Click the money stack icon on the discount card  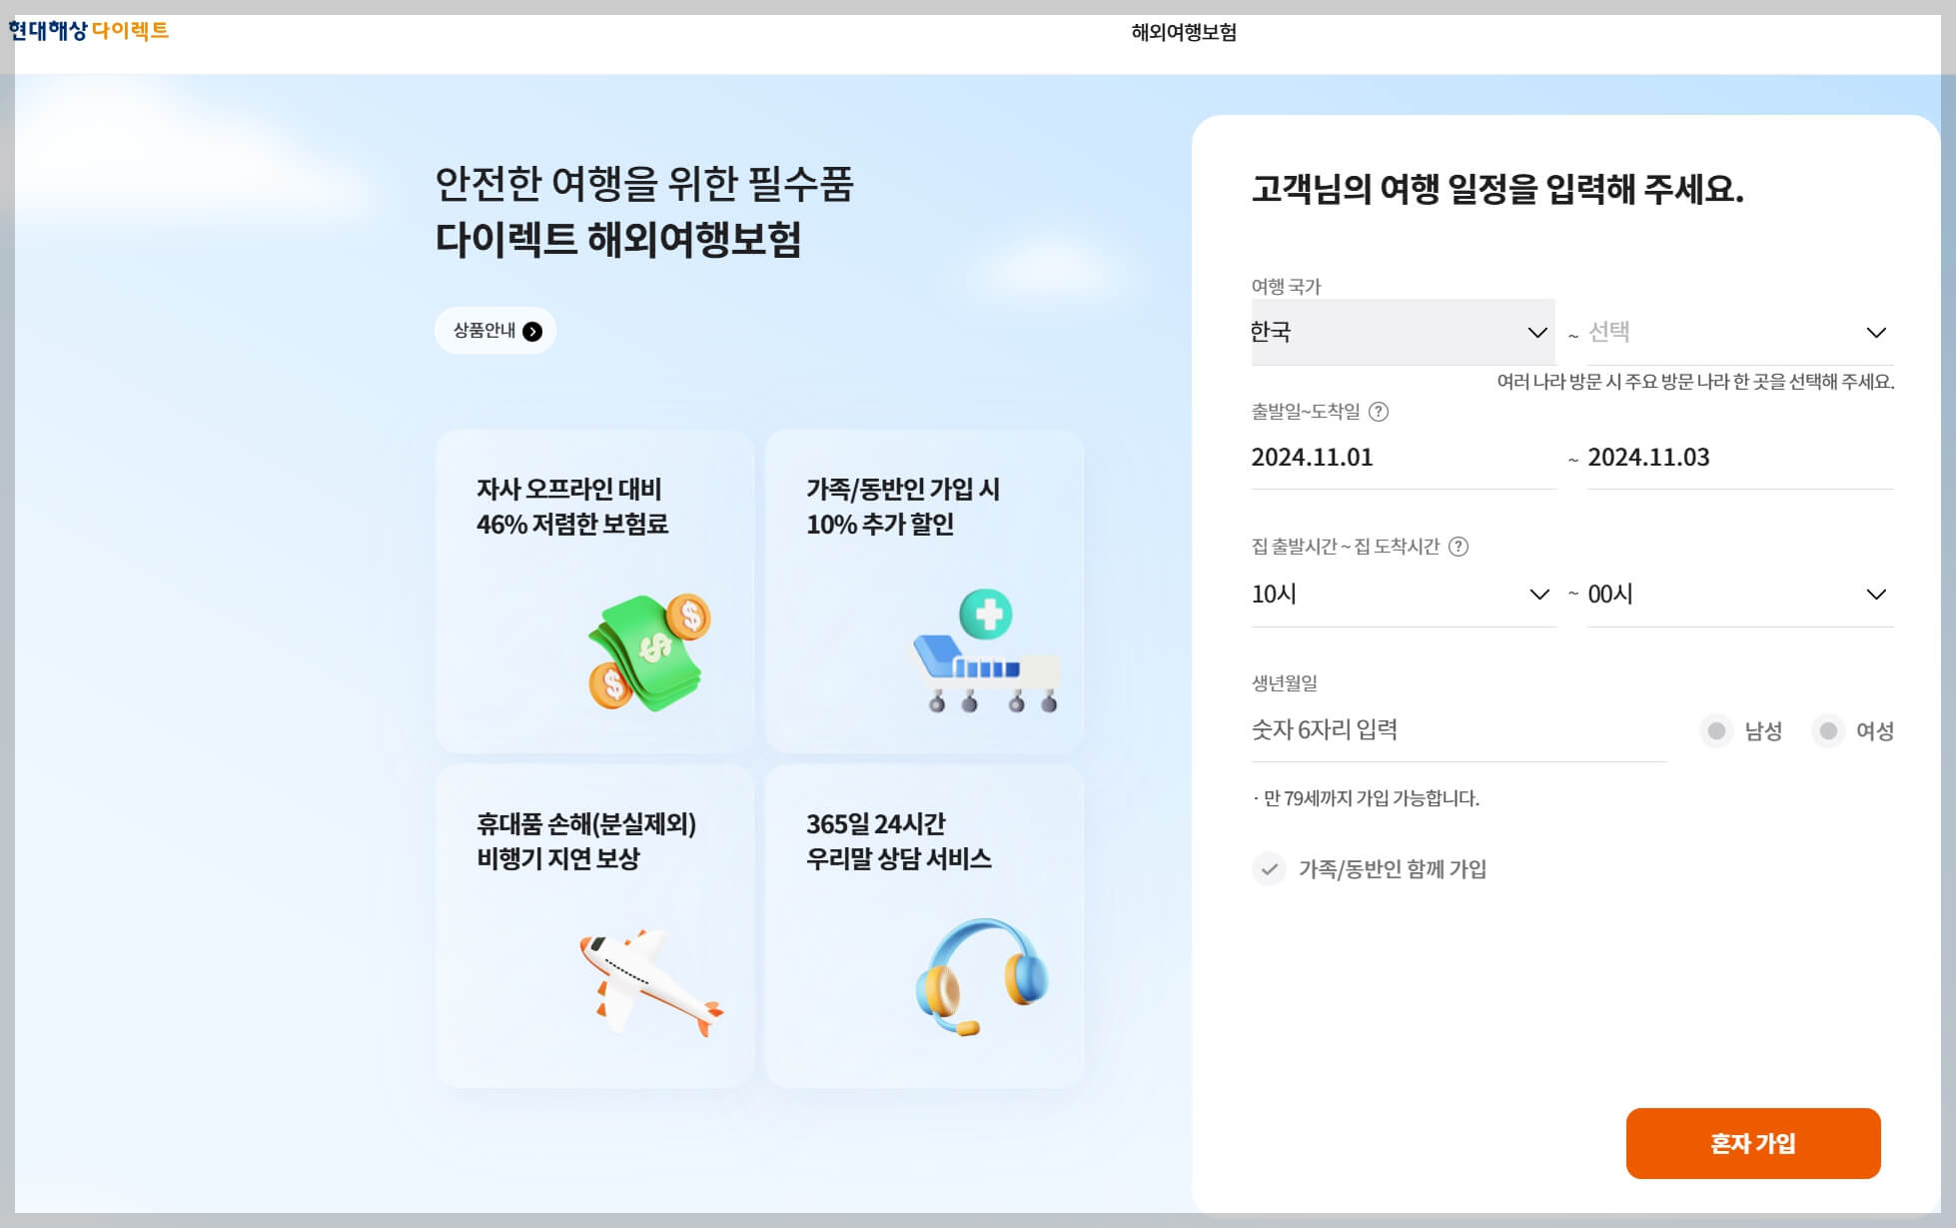pyautogui.click(x=649, y=651)
